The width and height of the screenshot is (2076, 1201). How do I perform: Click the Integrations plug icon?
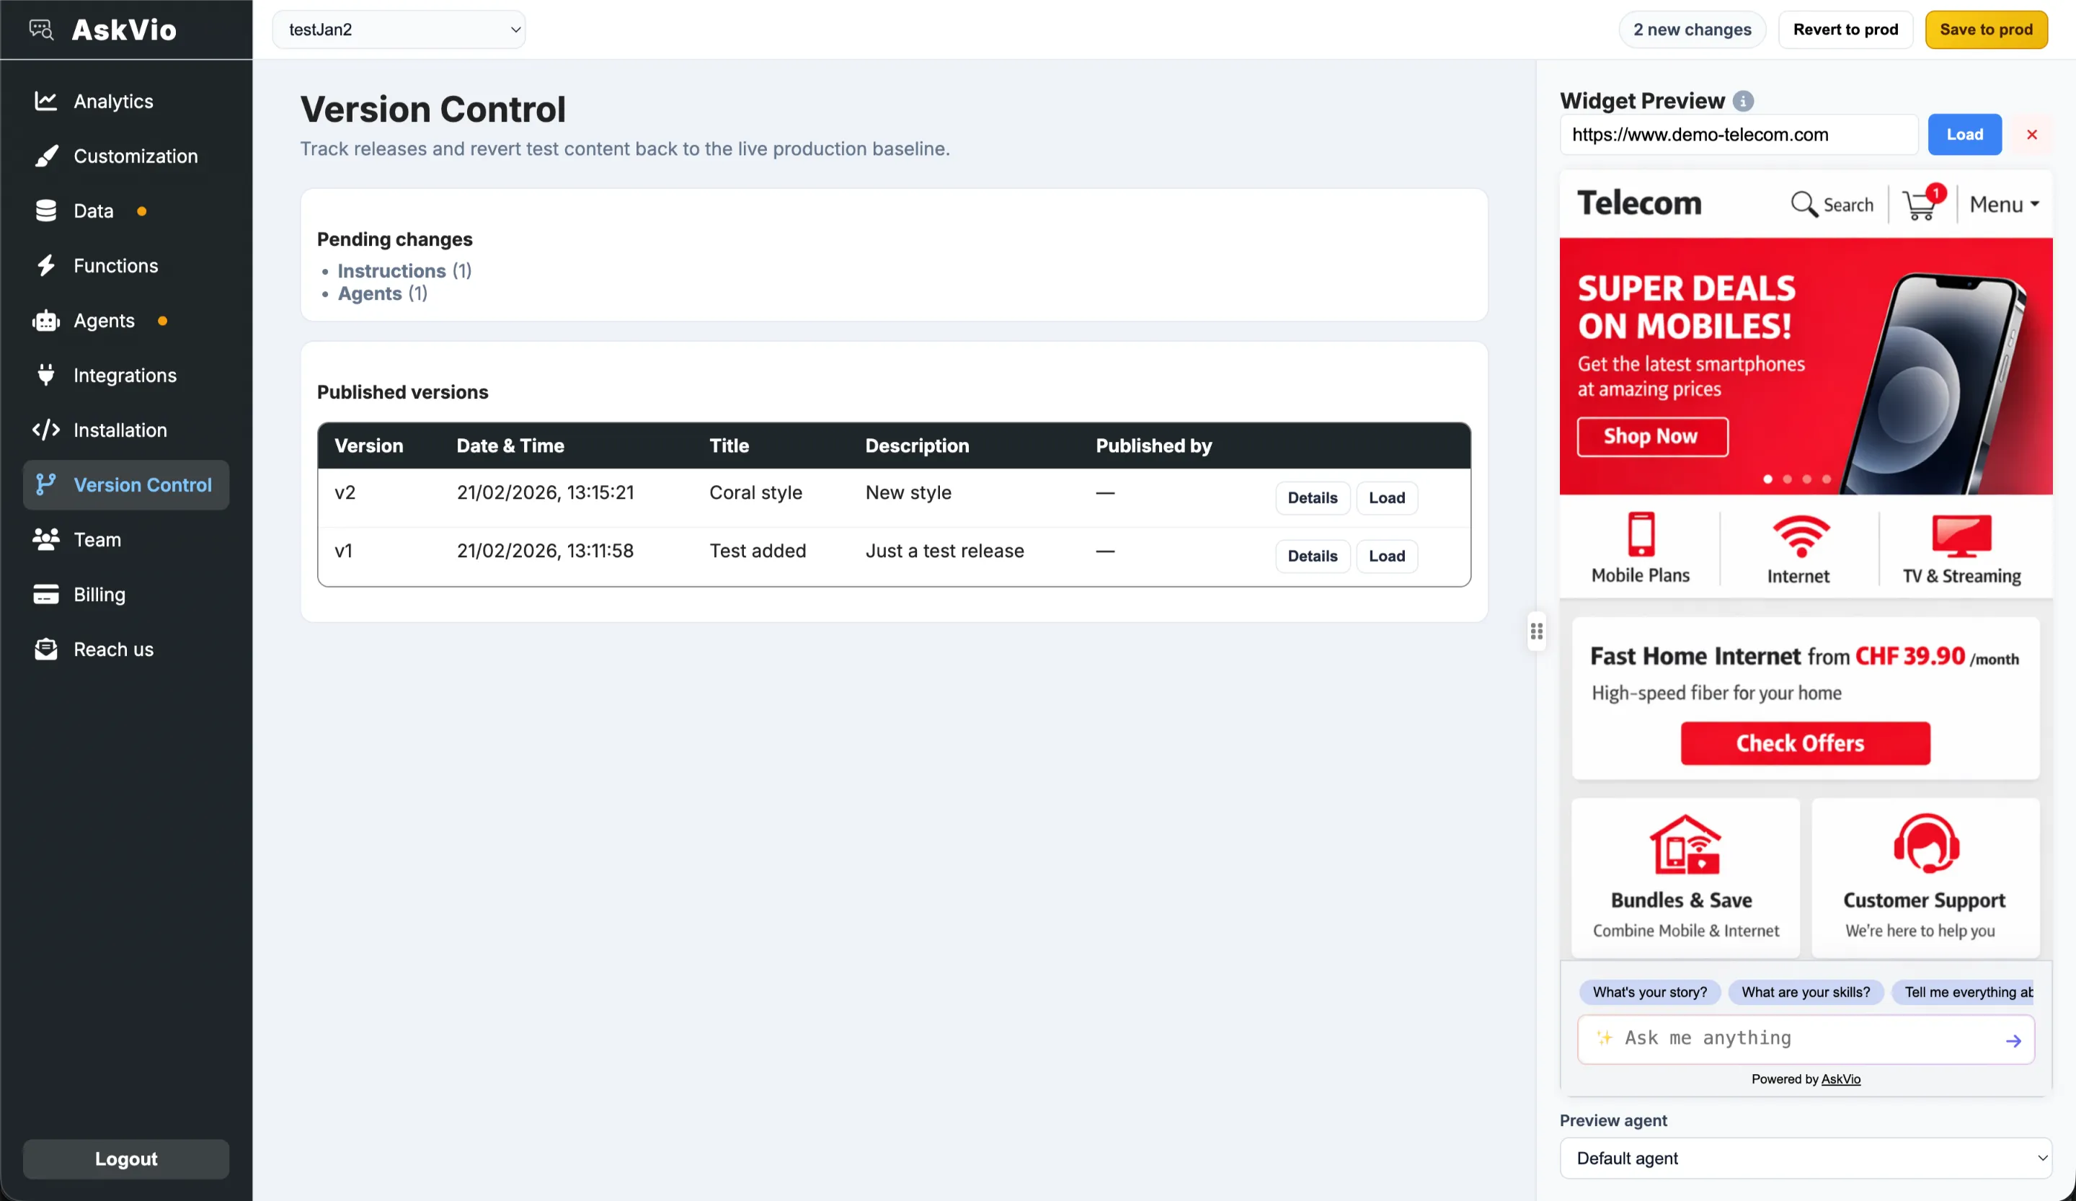(x=46, y=375)
